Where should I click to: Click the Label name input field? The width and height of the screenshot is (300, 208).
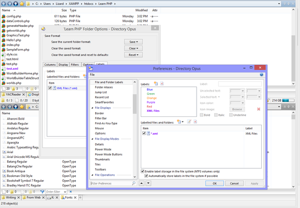(239, 84)
